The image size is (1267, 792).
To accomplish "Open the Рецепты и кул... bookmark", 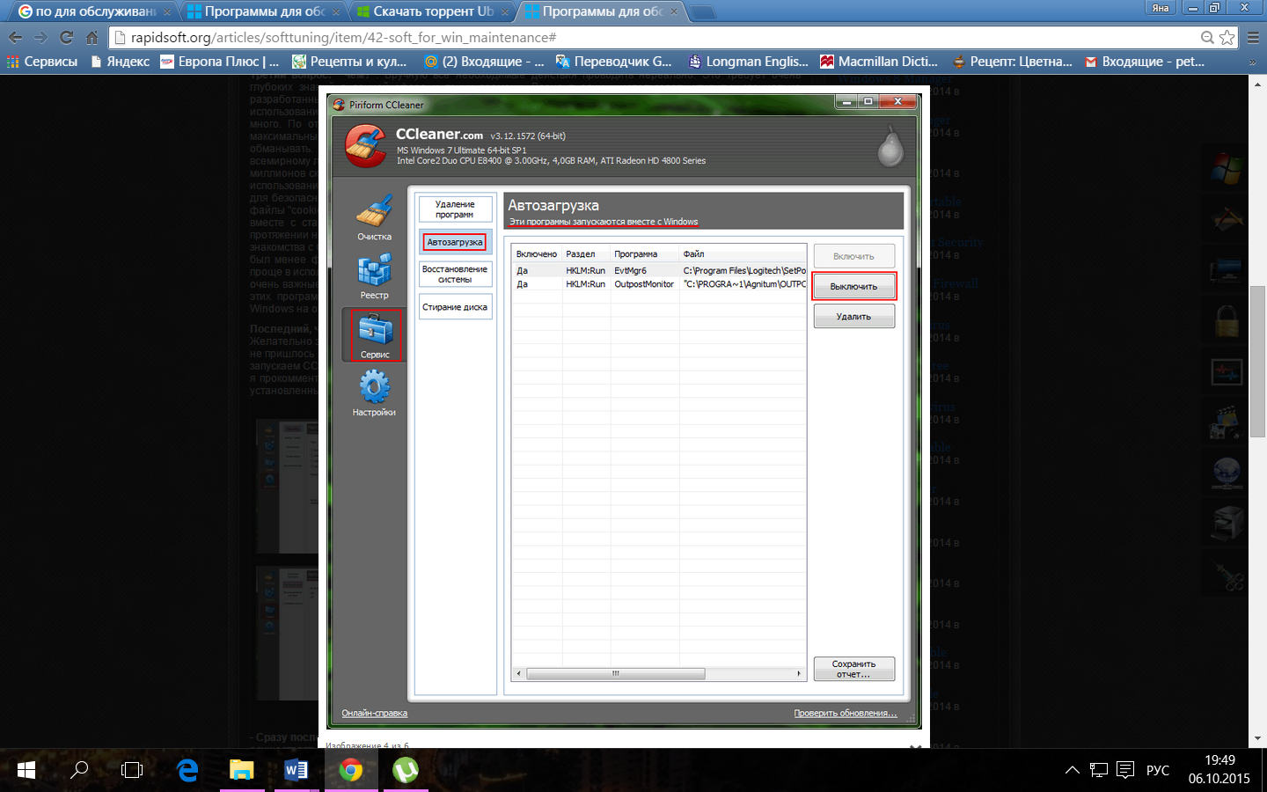I will [x=349, y=62].
